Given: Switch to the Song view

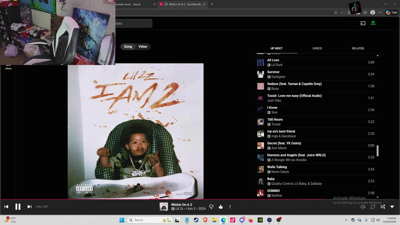Looking at the screenshot, I should coord(128,47).
